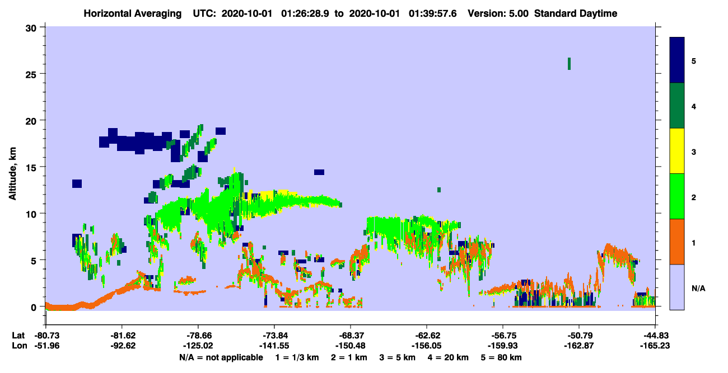Viewport: 728px width, 373px height.
Task: Click the end UTC time 01:39:57.6
Action: pos(433,13)
